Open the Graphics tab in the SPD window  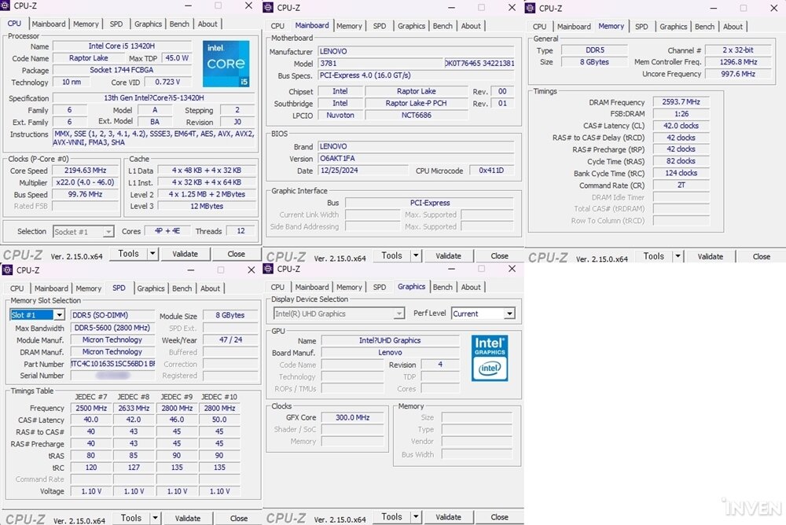(x=151, y=288)
